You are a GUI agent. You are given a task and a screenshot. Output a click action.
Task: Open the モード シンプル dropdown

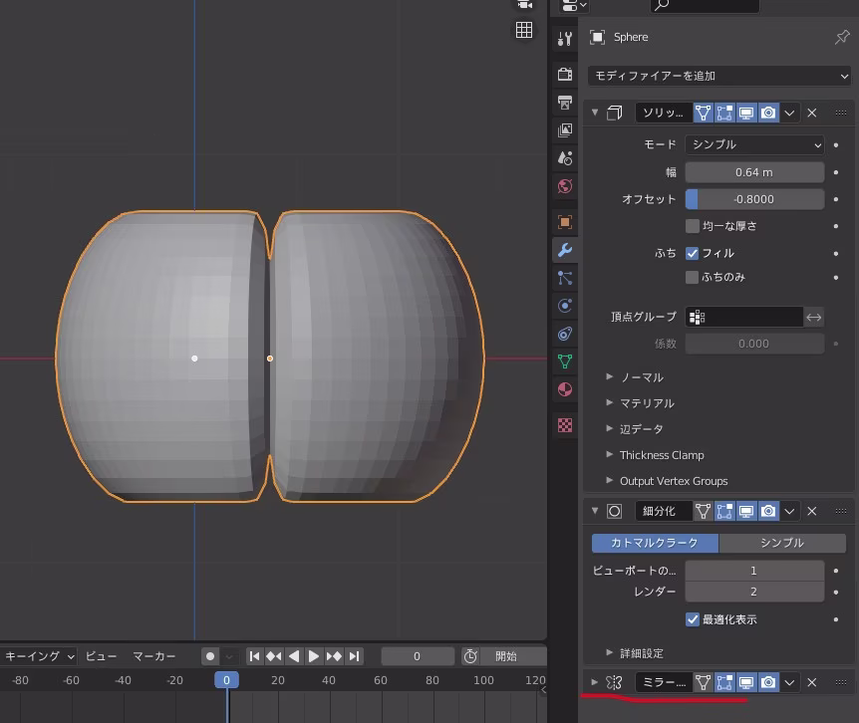pos(754,145)
